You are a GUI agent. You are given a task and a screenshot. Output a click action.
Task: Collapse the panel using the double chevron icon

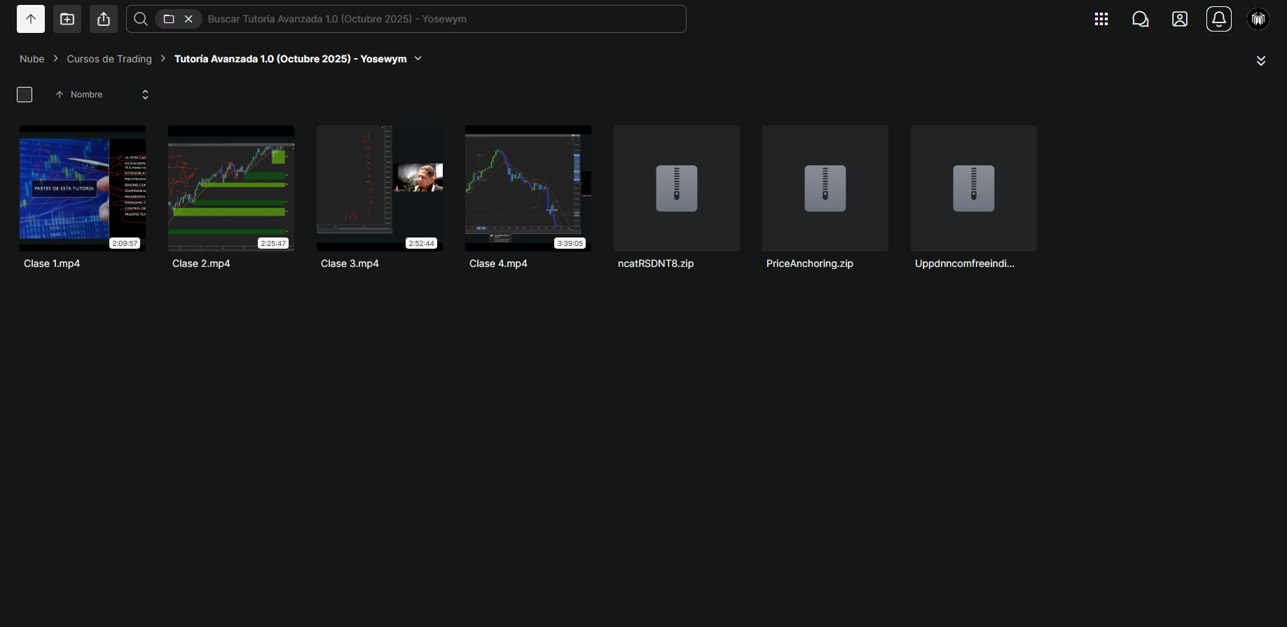click(x=1261, y=61)
